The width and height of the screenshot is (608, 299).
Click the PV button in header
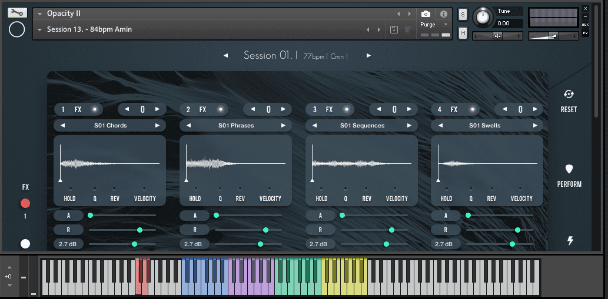585,33
